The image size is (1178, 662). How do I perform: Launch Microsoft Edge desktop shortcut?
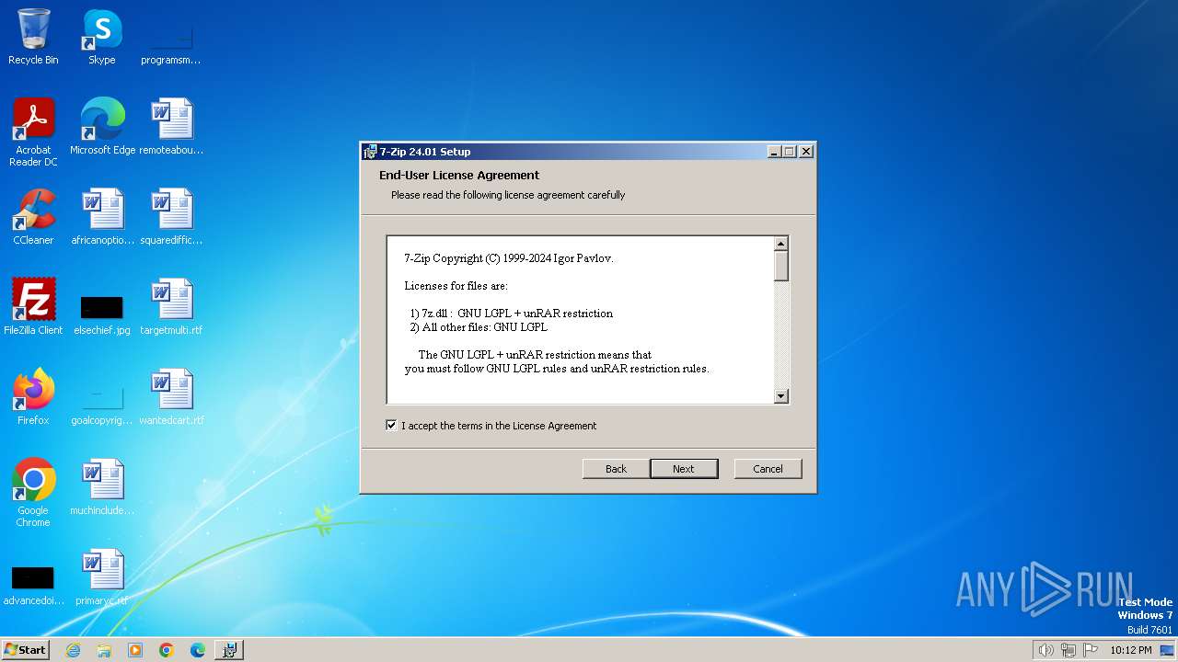(x=102, y=127)
